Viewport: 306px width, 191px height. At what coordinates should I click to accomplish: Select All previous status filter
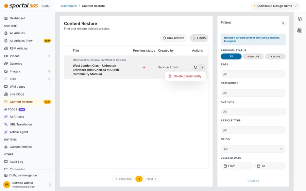[231, 56]
